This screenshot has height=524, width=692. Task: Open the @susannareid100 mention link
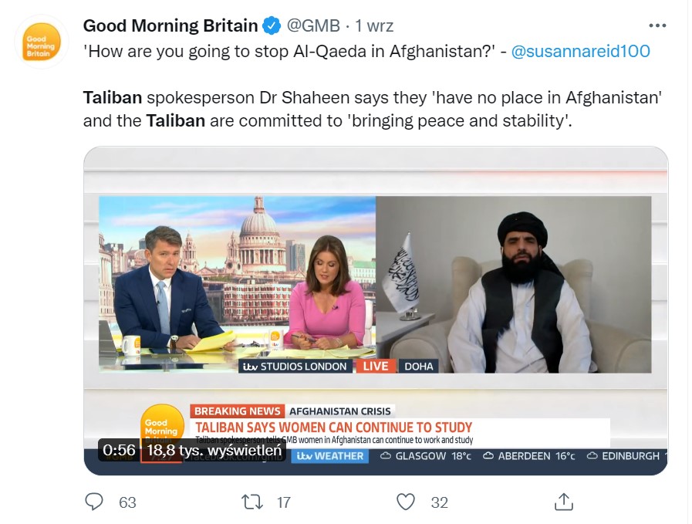coord(580,51)
